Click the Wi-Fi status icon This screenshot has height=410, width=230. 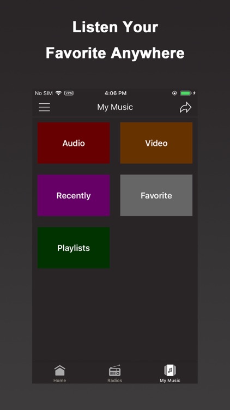pyautogui.click(x=59, y=93)
